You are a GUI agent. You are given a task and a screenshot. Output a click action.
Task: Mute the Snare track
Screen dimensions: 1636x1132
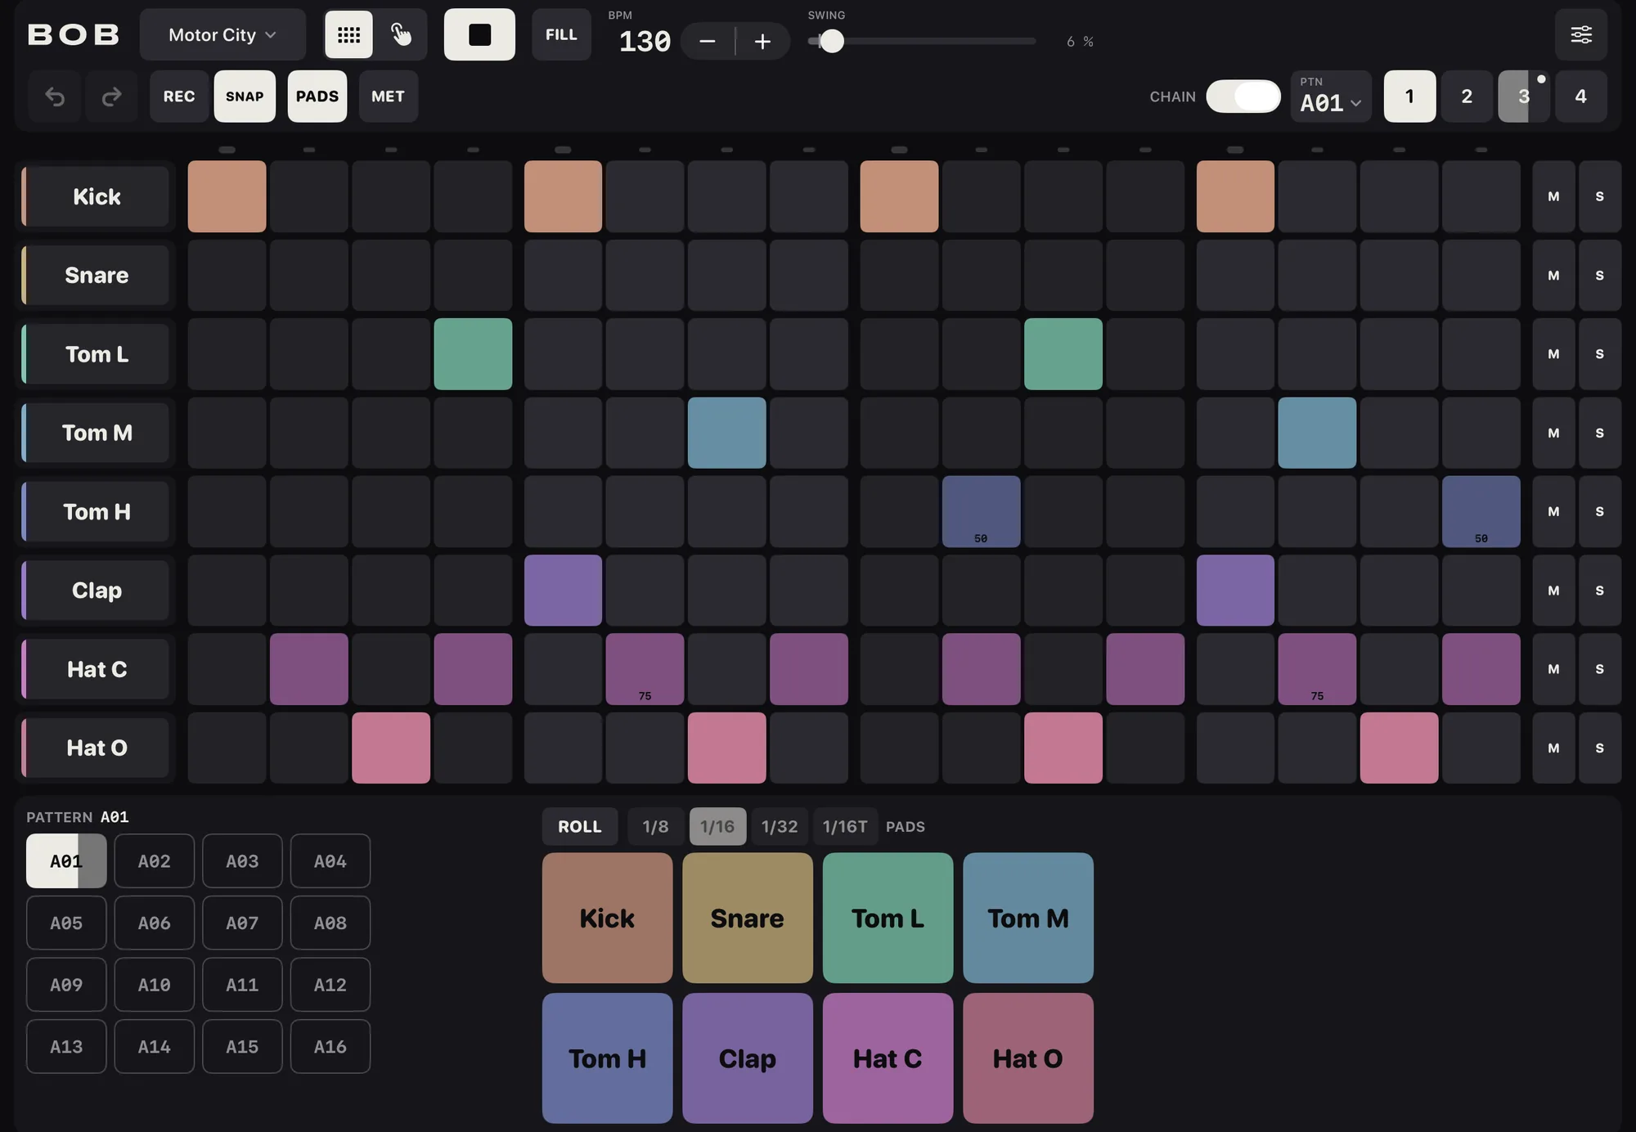(1553, 276)
